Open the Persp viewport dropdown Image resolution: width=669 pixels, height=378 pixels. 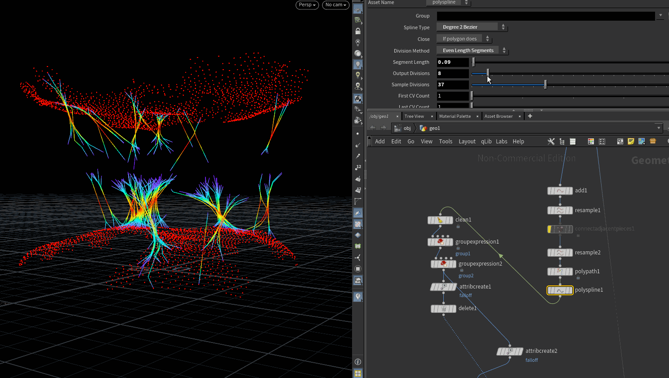pyautogui.click(x=307, y=5)
